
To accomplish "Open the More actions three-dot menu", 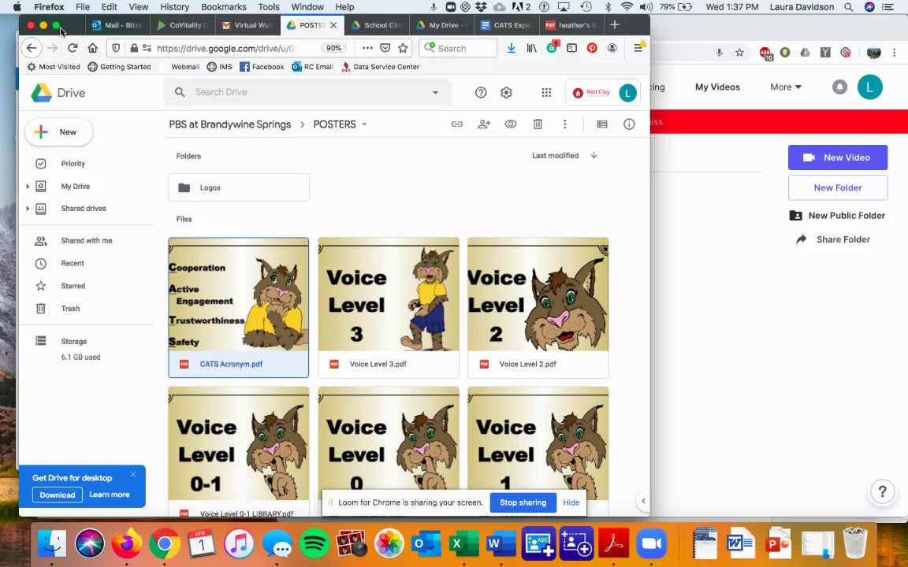I will (564, 124).
